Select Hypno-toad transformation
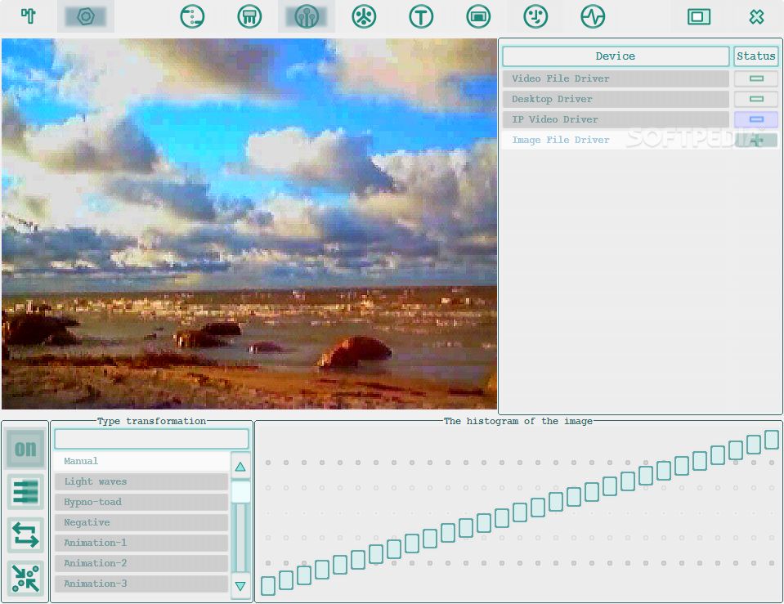Image resolution: width=784 pixels, height=604 pixels. click(x=141, y=502)
